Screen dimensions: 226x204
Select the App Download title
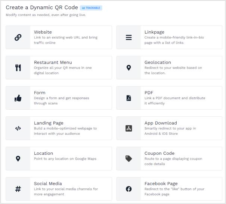click(161, 123)
